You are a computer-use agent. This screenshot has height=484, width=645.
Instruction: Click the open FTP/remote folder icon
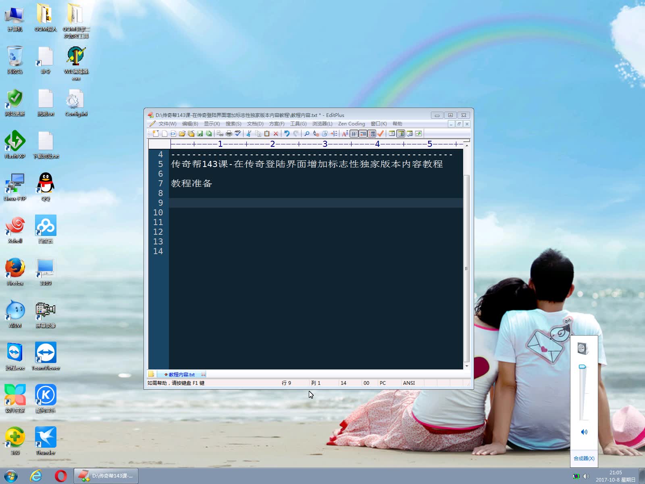coord(191,134)
